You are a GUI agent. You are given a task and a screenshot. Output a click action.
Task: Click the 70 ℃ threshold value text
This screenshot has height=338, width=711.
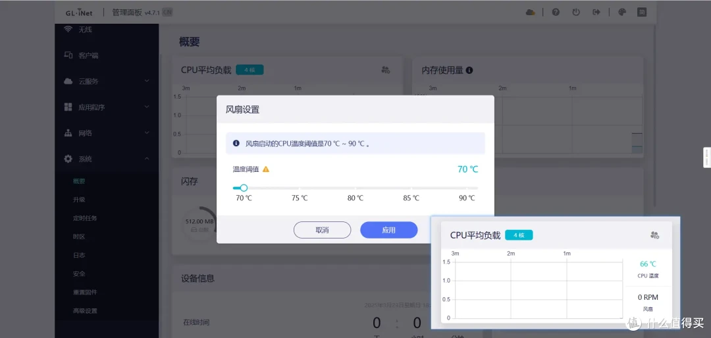(468, 169)
